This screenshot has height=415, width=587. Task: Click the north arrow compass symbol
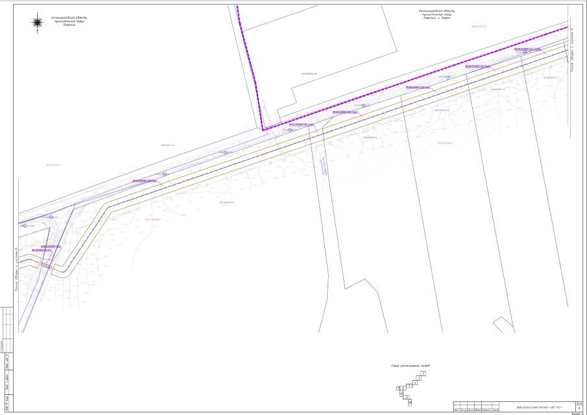pyautogui.click(x=38, y=23)
